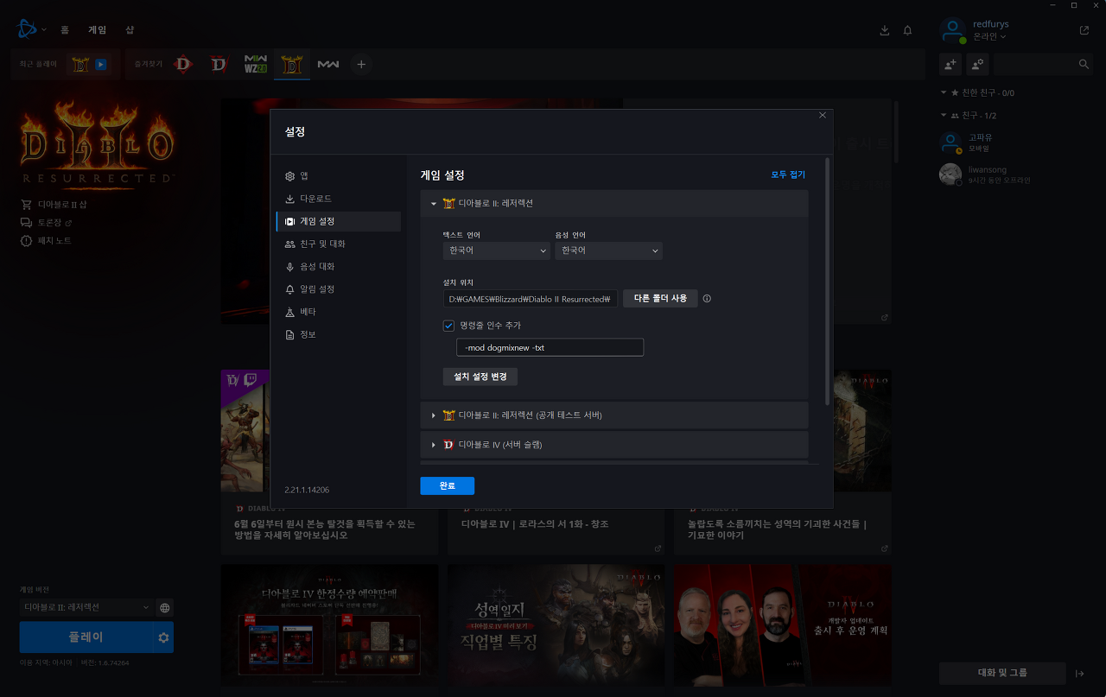Click install path field

(x=531, y=299)
